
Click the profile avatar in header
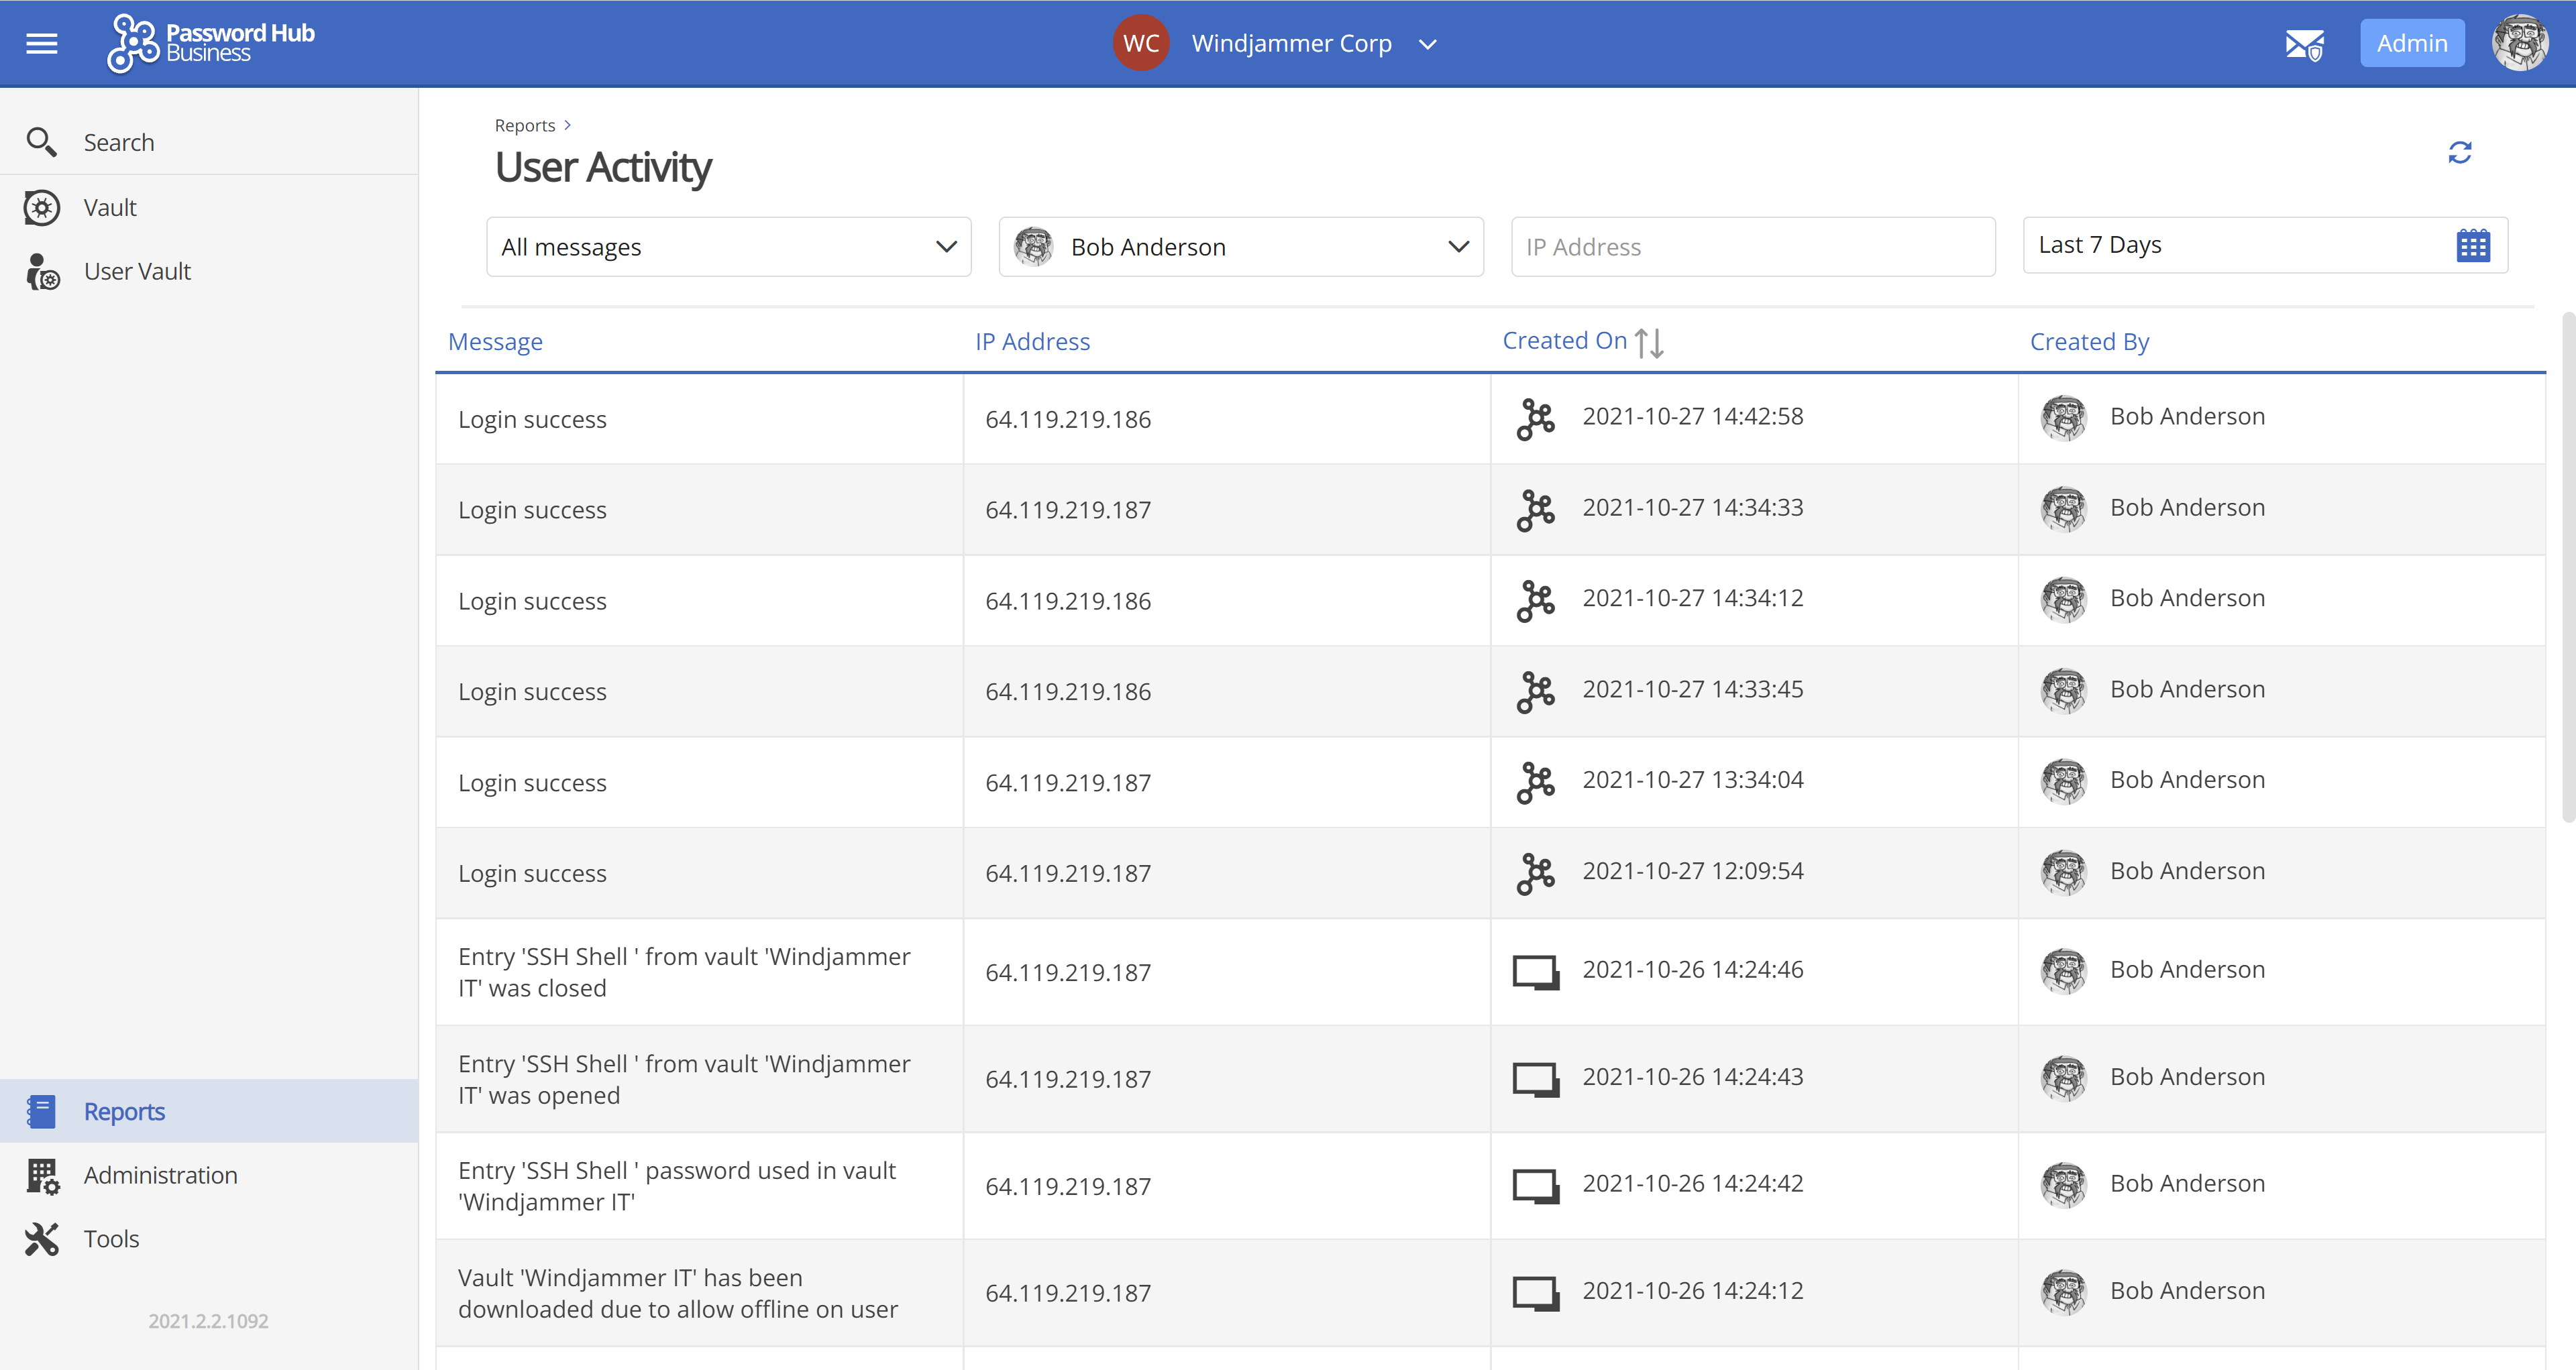point(2519,44)
